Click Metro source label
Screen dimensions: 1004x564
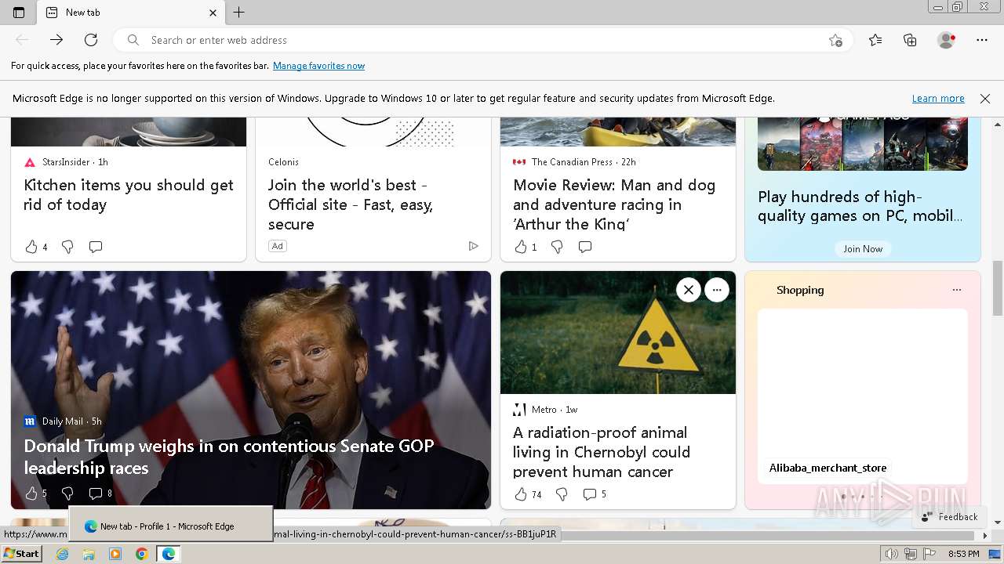[544, 410]
